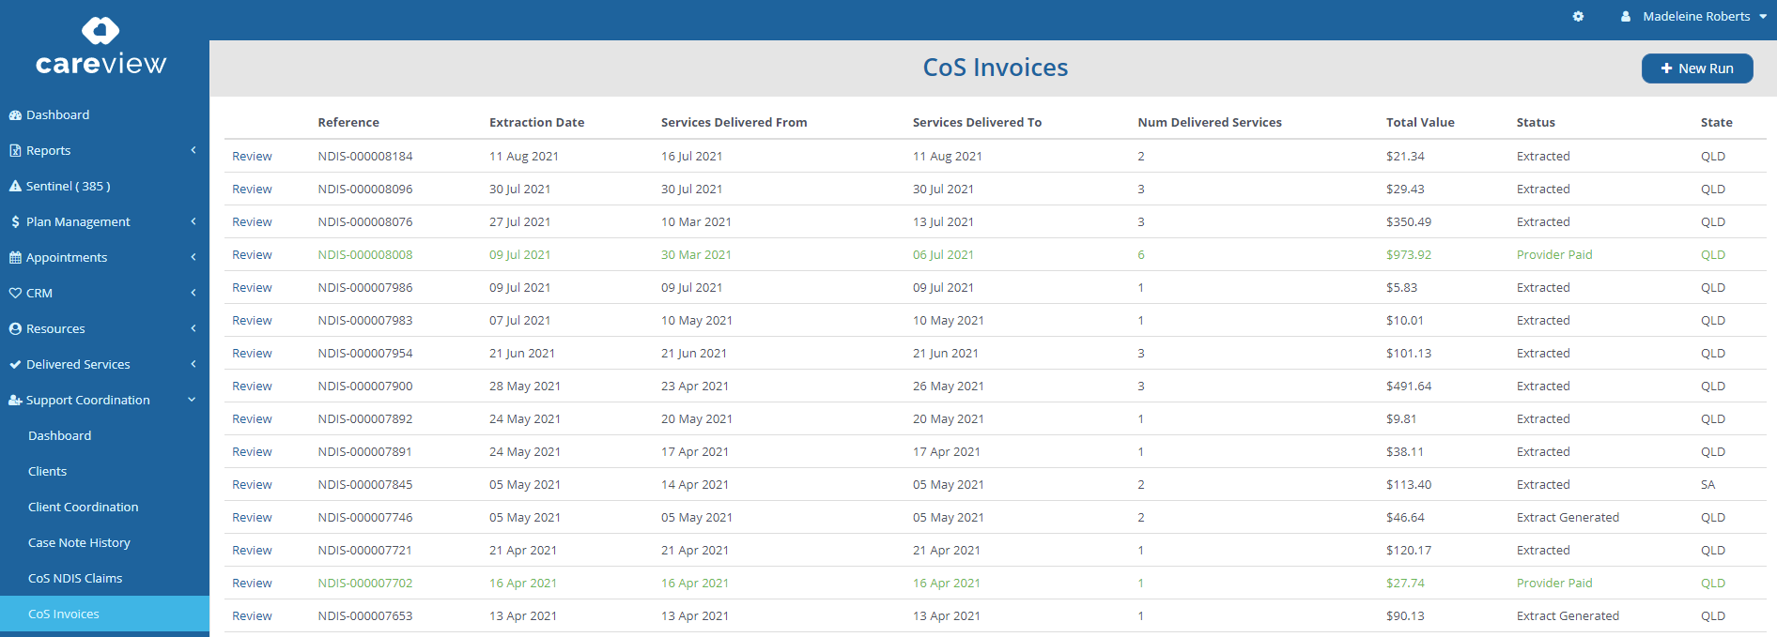This screenshot has width=1777, height=637.
Task: Click the Services Delivered To header
Action: pyautogui.click(x=977, y=123)
